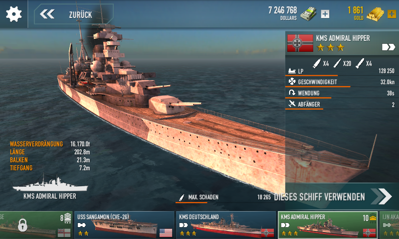
Task: Select the partially visible IJN ship card
Action: coord(390,225)
